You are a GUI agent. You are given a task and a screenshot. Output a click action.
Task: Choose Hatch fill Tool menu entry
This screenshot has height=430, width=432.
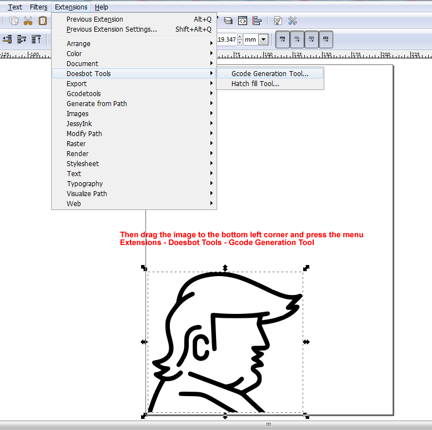(x=255, y=84)
